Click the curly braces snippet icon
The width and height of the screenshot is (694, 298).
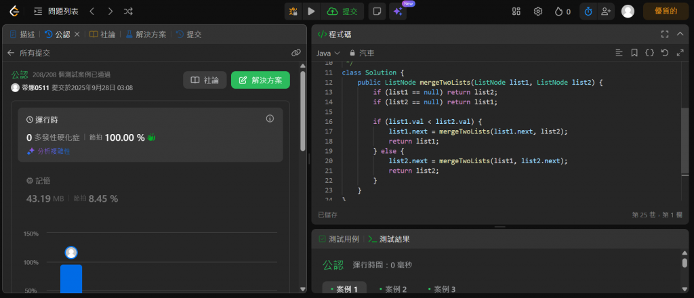[649, 53]
